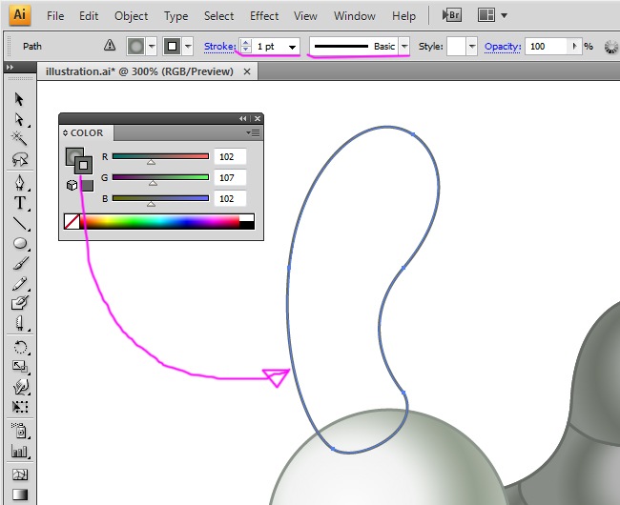
Task: Pick the Column Graph tool
Action: tap(20, 452)
